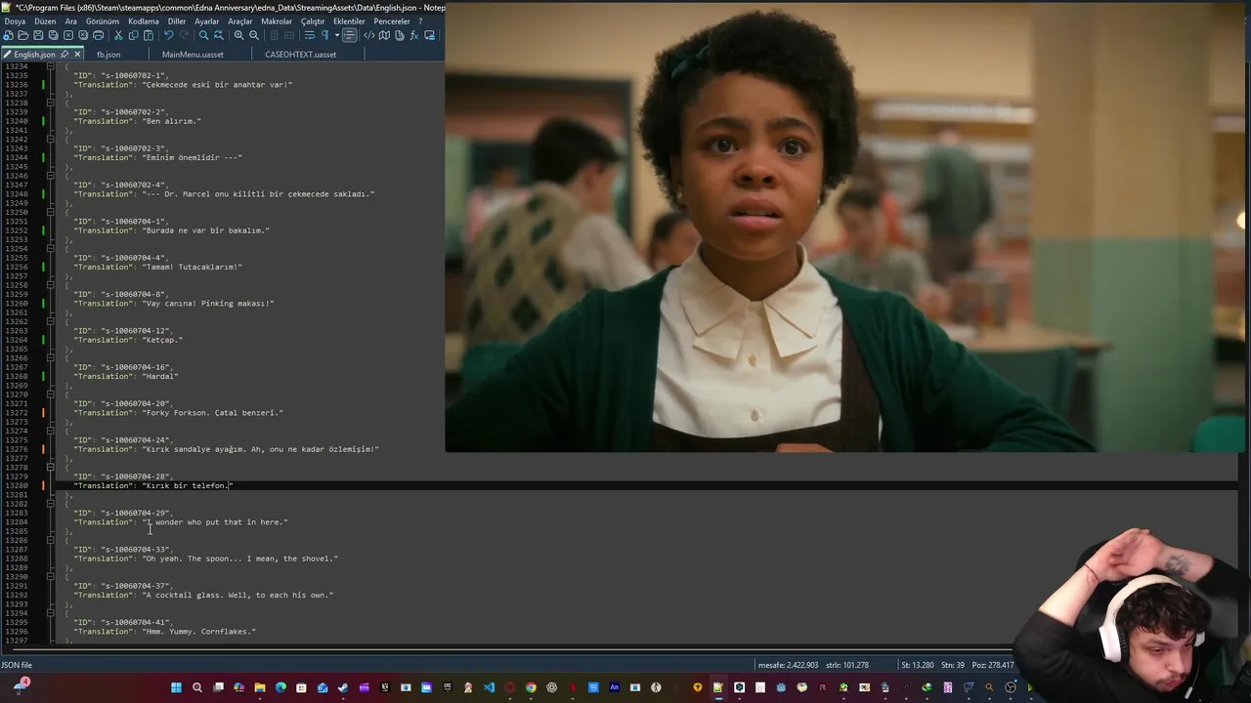
Task: Toggle the Document Map icon
Action: pyautogui.click(x=384, y=35)
